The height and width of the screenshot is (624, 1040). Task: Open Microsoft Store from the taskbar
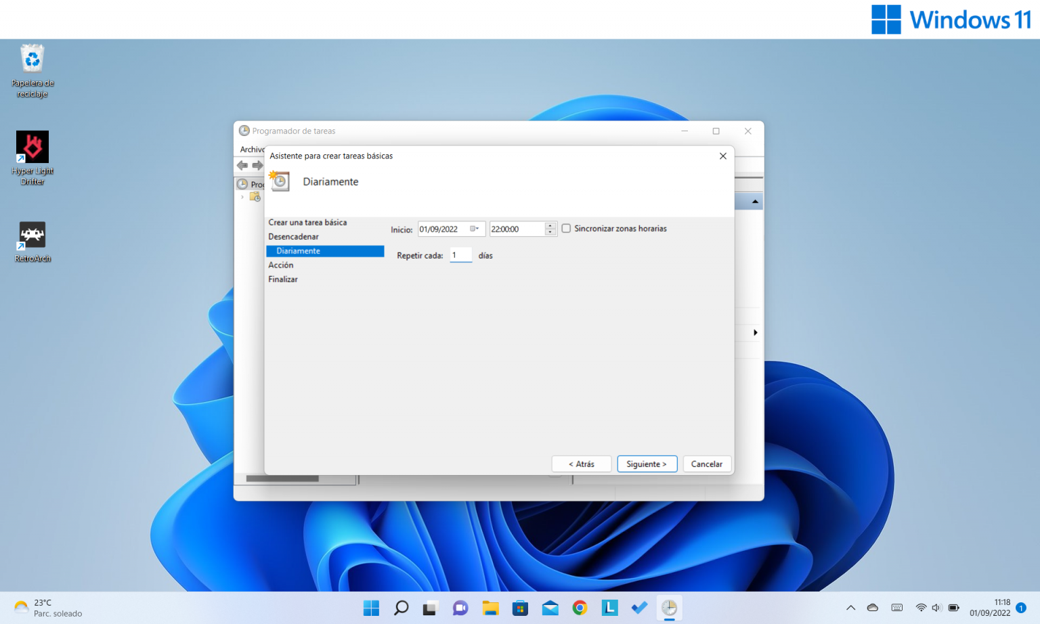pyautogui.click(x=520, y=607)
